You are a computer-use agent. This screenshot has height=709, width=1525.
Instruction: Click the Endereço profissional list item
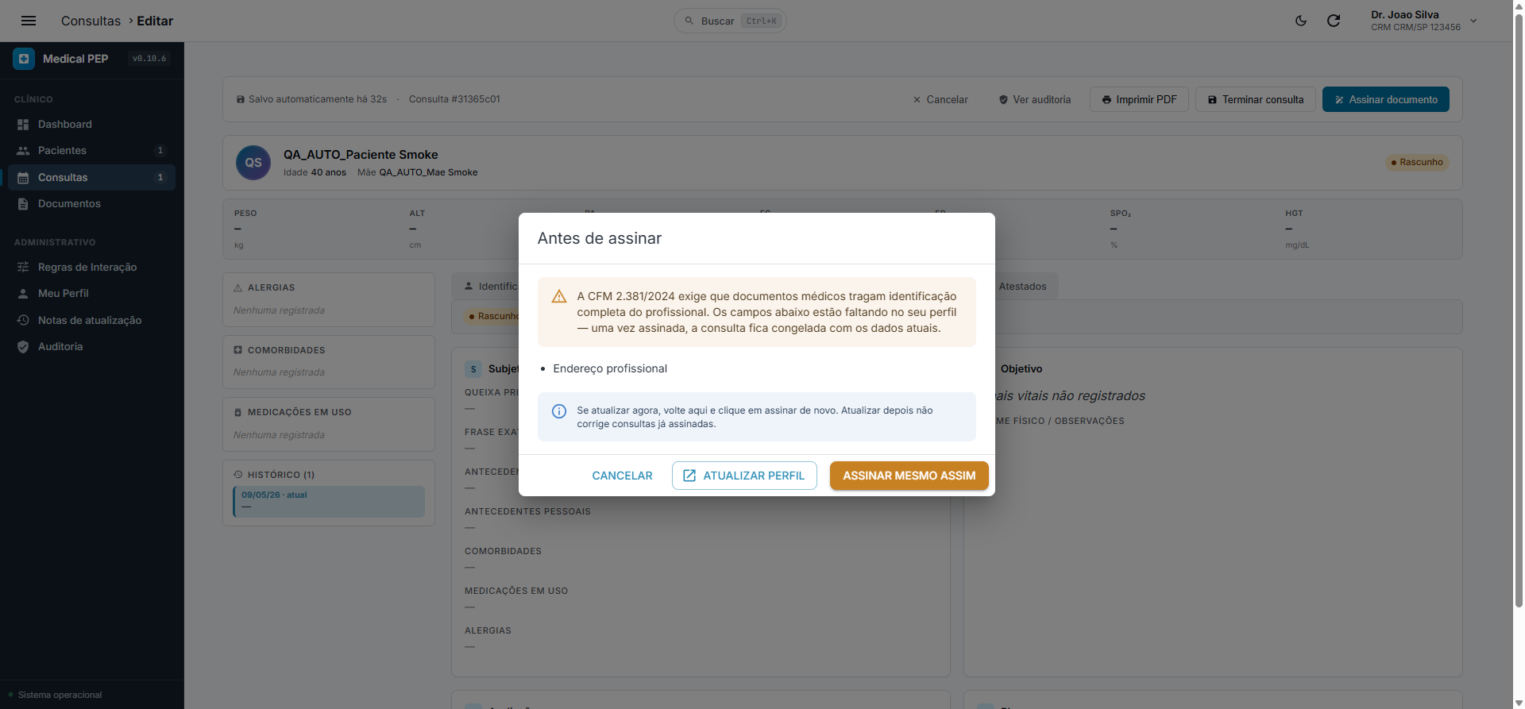pos(610,368)
